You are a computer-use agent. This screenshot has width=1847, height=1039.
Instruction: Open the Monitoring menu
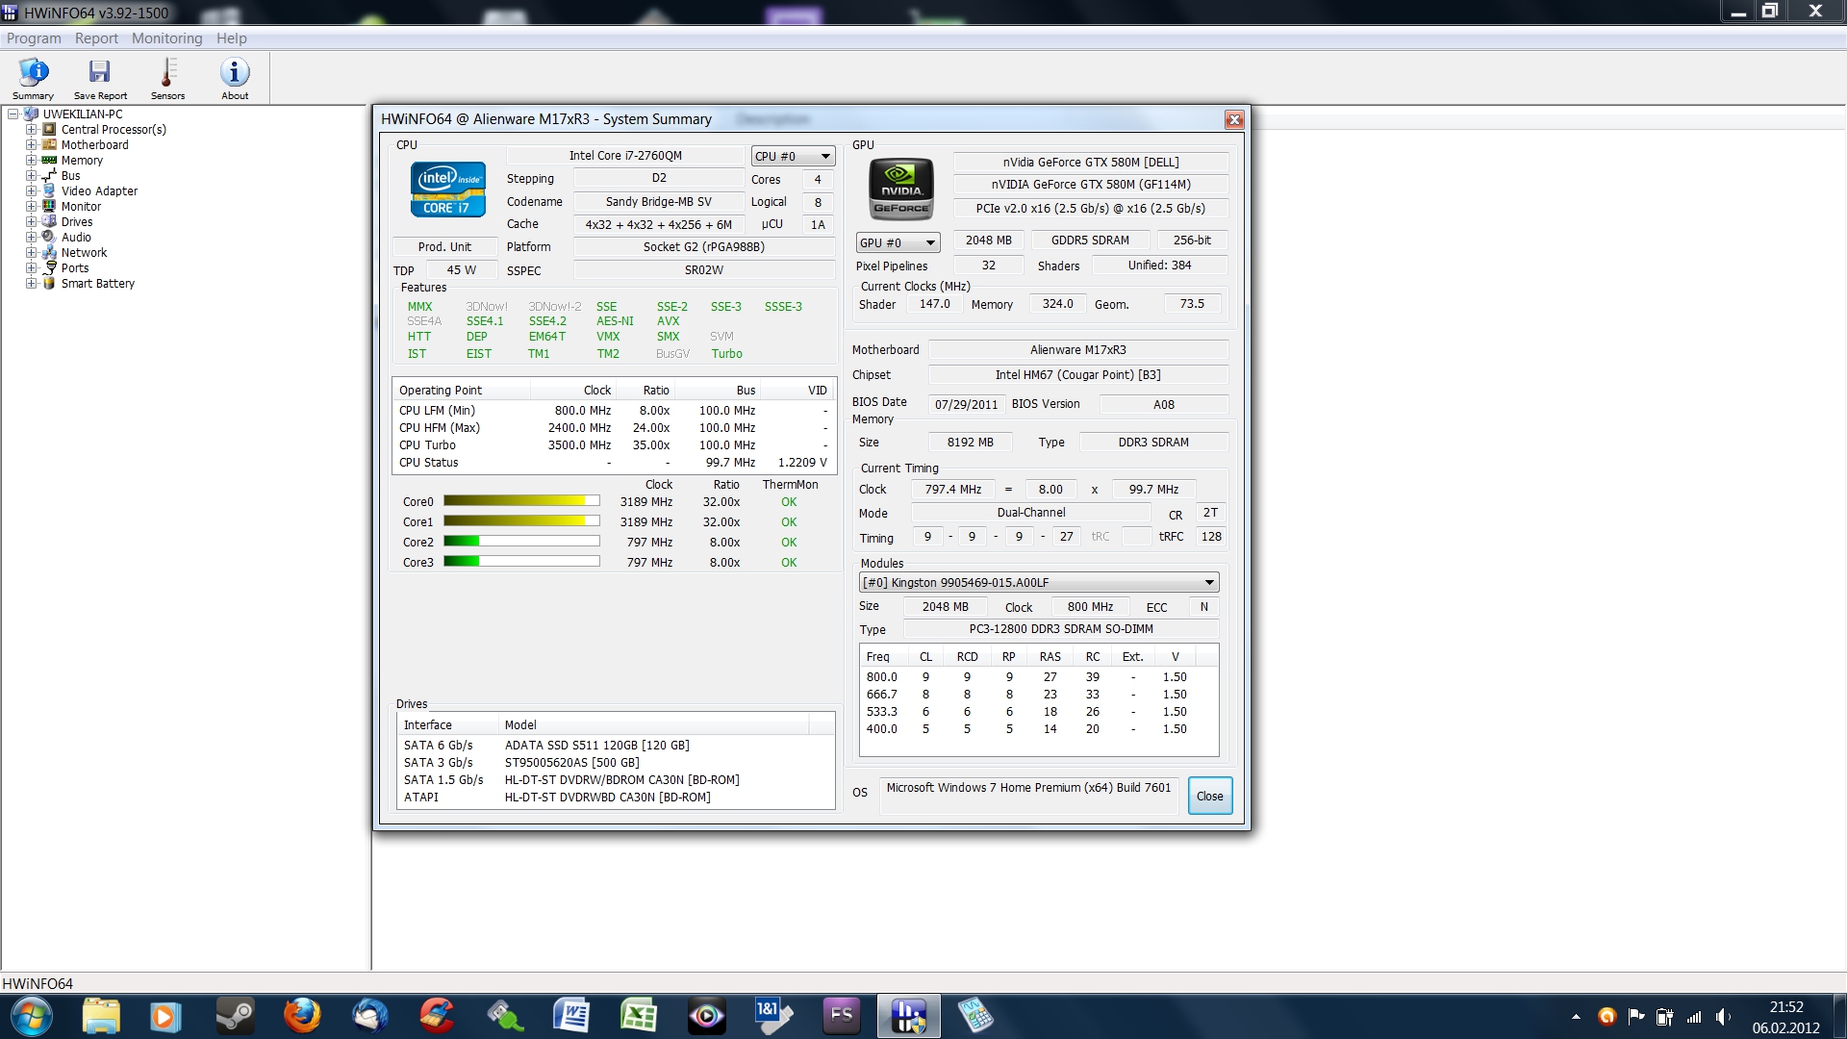point(166,38)
